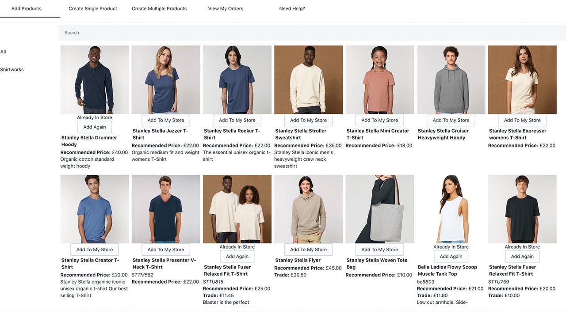The height and width of the screenshot is (318, 566).
Task: Add Woven Tote Bag to my store
Action: click(380, 250)
